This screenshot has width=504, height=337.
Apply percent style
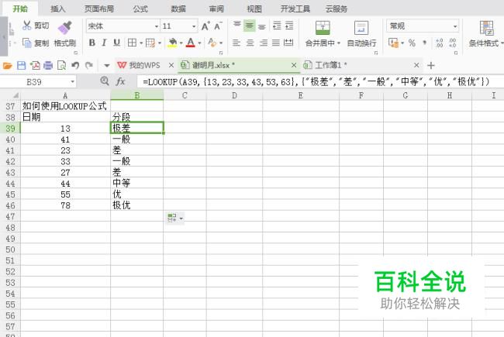(412, 43)
